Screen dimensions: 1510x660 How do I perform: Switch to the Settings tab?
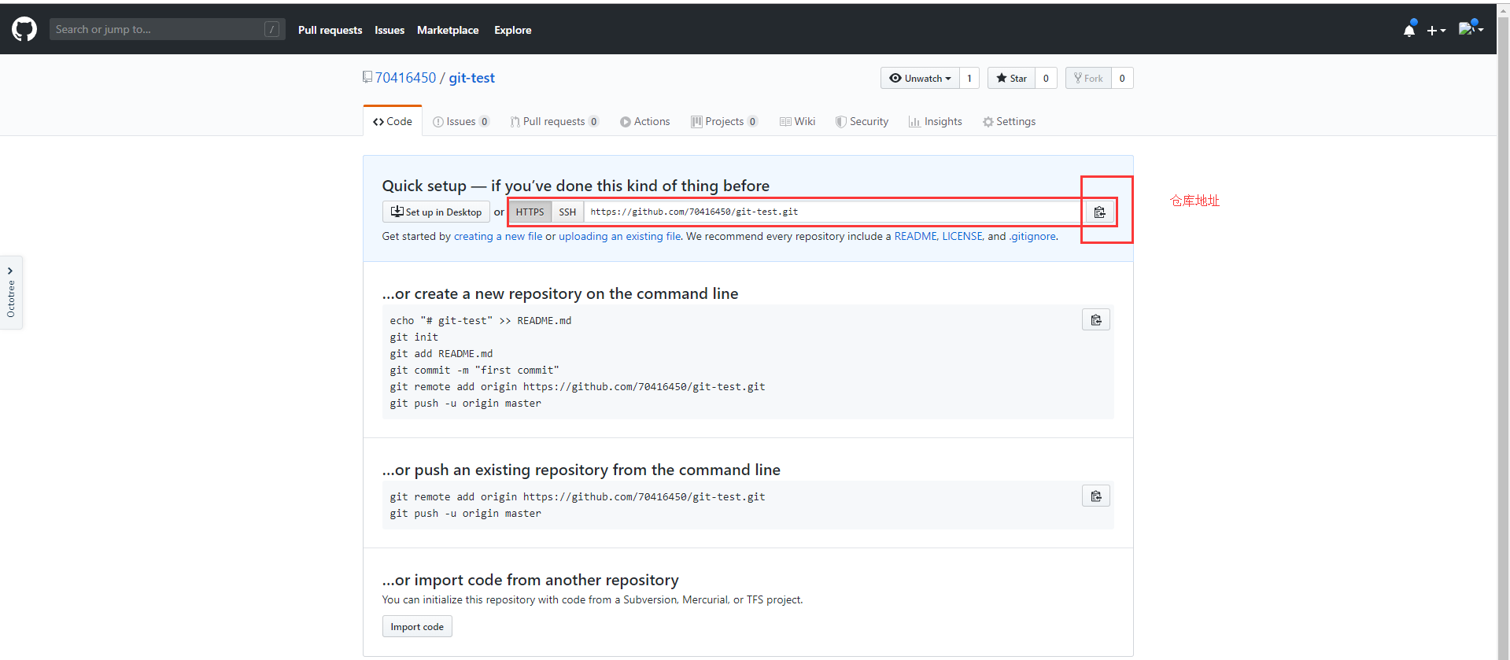pyautogui.click(x=1009, y=121)
